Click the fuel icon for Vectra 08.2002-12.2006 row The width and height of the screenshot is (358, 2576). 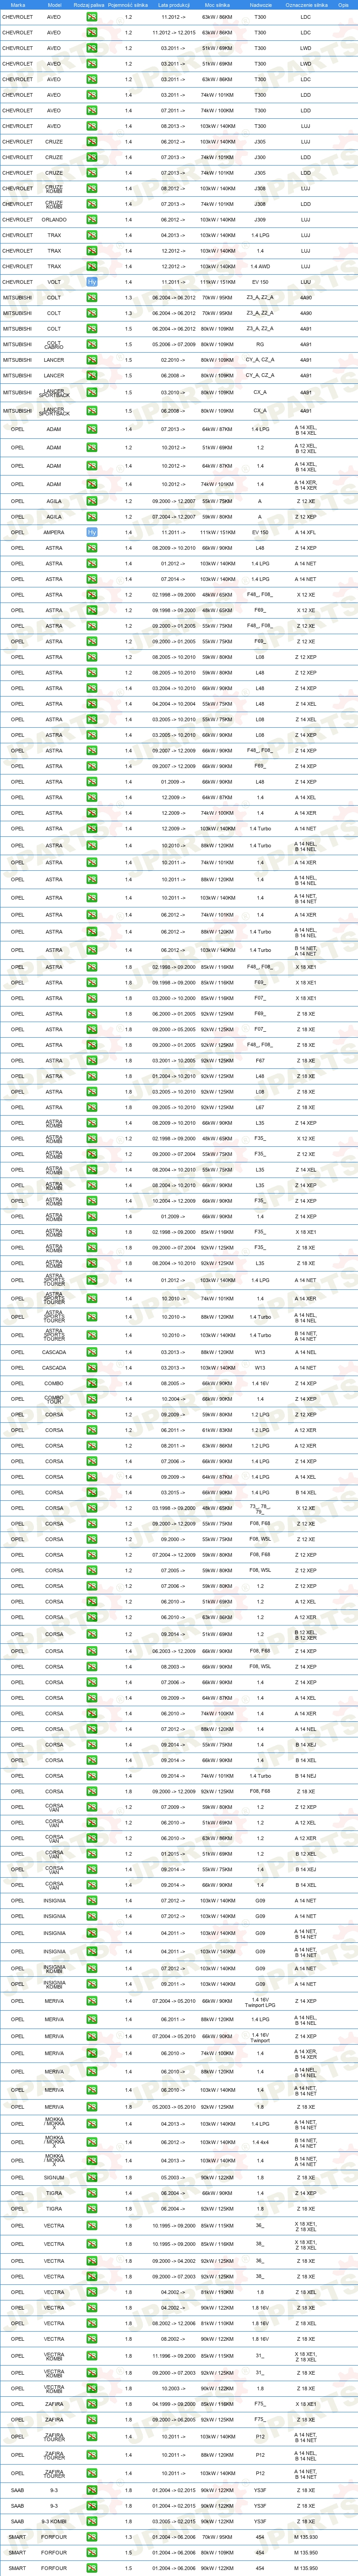coord(92,2324)
